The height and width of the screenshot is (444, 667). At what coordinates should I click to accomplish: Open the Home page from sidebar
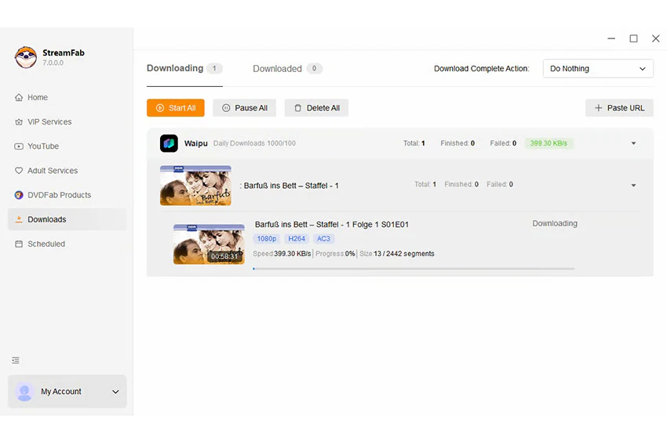(x=31, y=97)
